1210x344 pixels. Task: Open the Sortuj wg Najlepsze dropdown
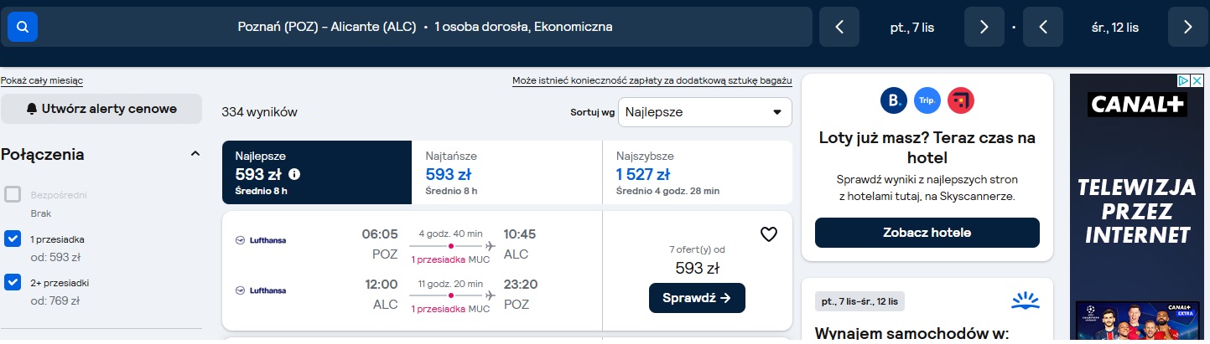pos(704,112)
